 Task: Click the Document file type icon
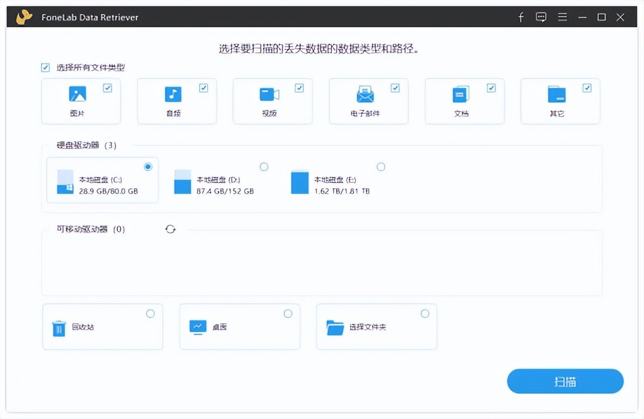pos(461,94)
